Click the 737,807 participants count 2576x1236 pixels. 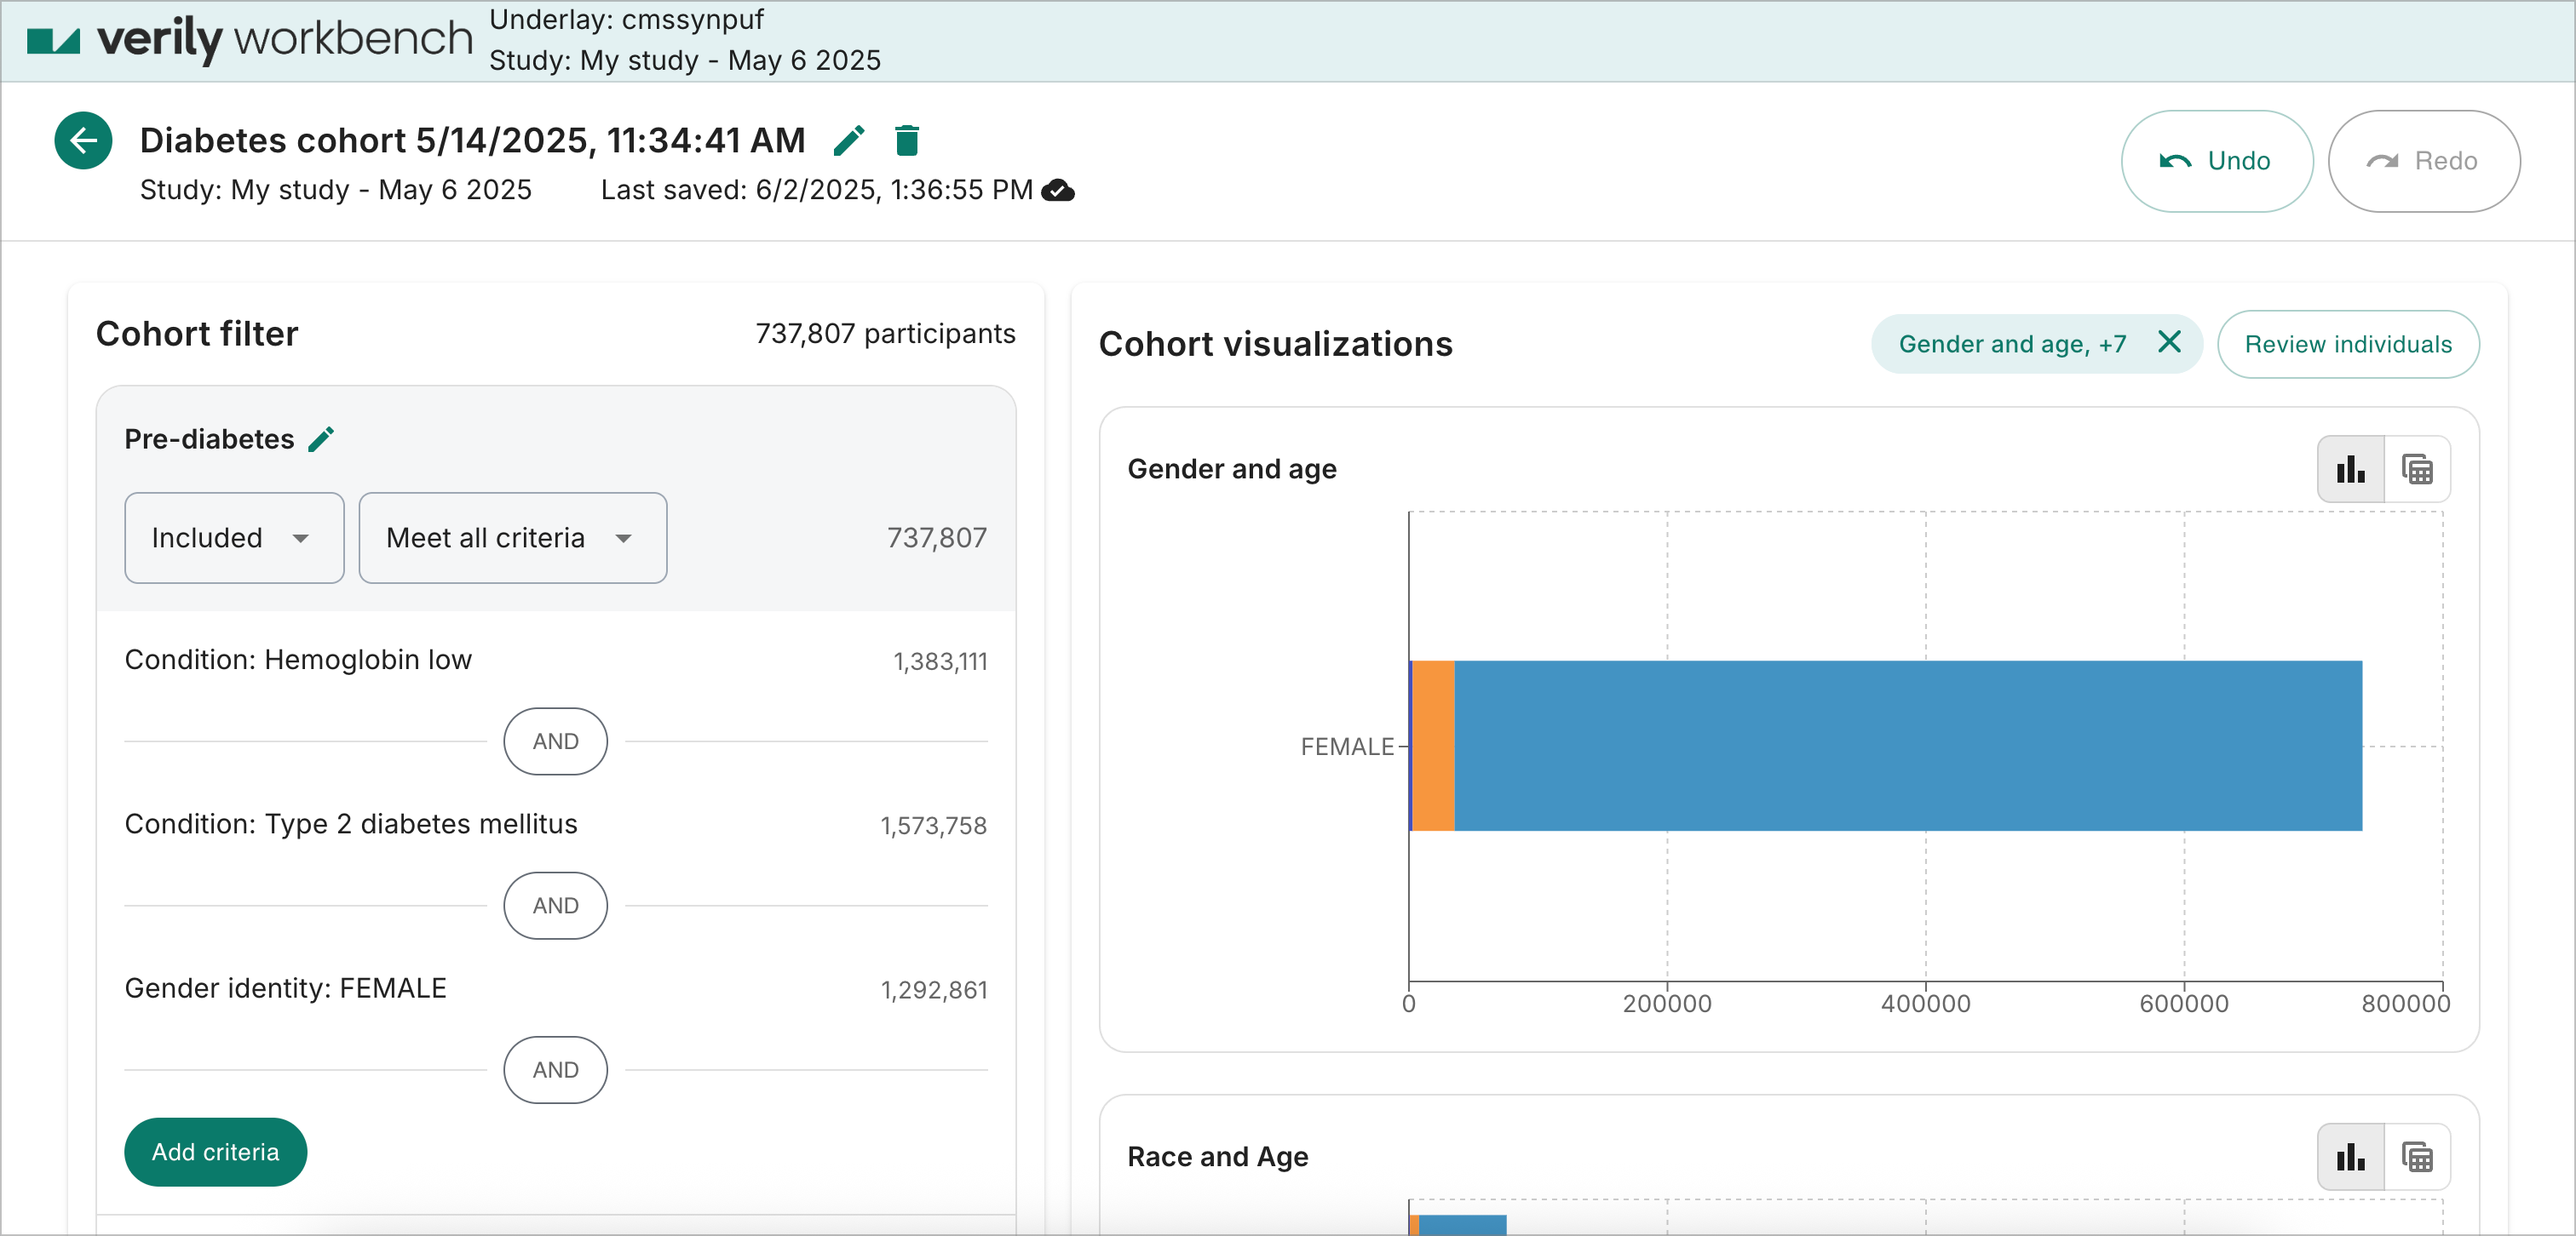pyautogui.click(x=885, y=334)
